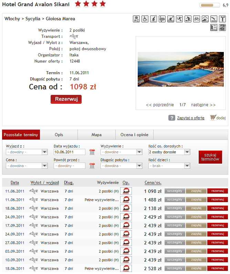Click szczegóły for the 2 429 zł offer

[x=175, y=217]
